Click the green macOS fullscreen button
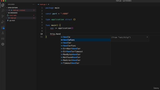This screenshot has width=160, height=90. [x=5, y=1]
